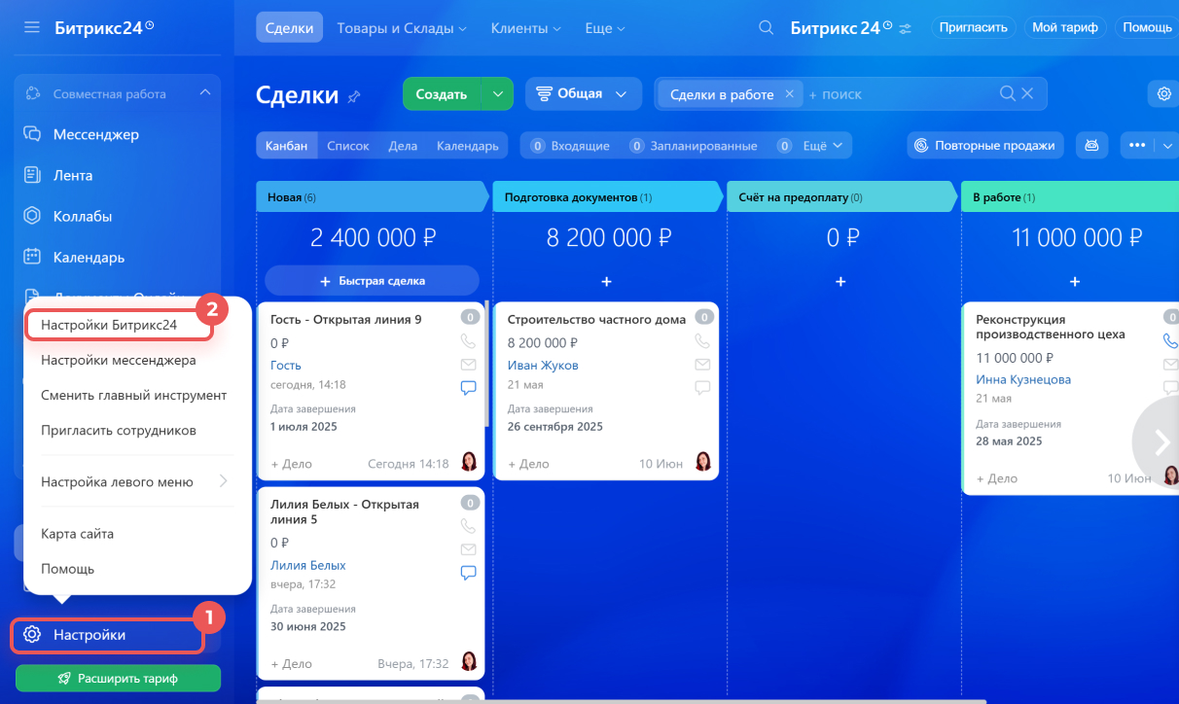
Task: Click the avatar on Строительство частного дома card
Action: [x=703, y=461]
